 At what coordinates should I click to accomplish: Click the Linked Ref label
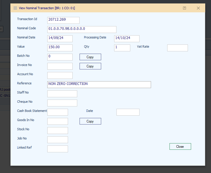(24, 147)
